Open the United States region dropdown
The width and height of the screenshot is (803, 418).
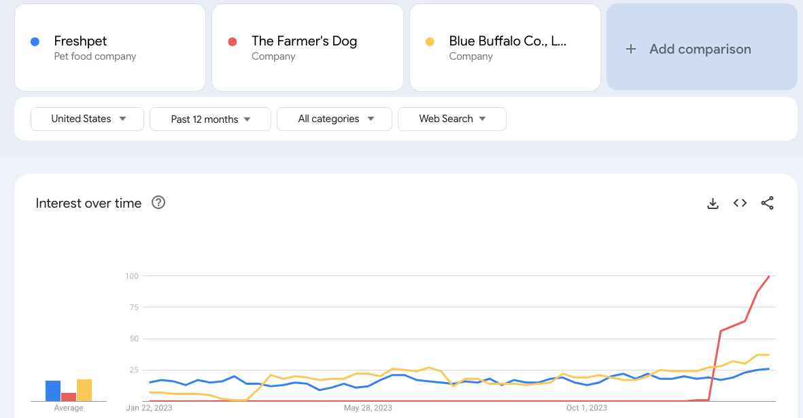(x=87, y=119)
